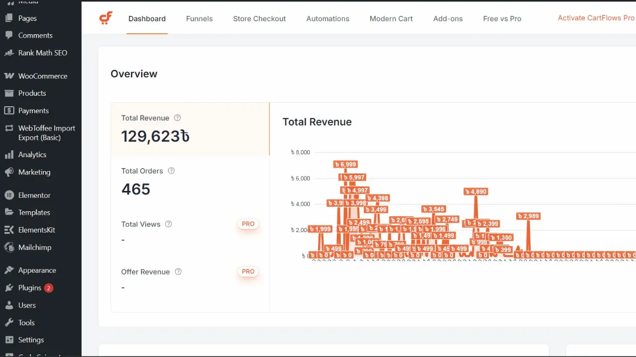The image size is (636, 357).
Task: Open the WebToffee Import Export menu
Action: tap(46, 133)
